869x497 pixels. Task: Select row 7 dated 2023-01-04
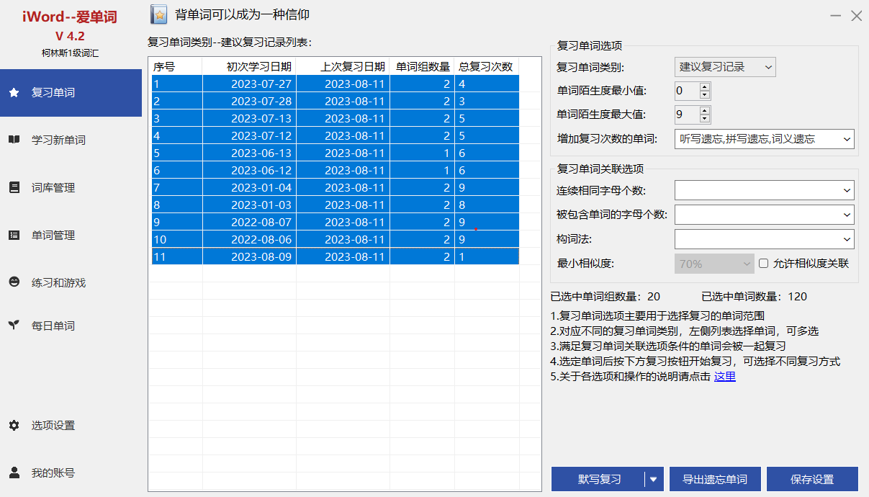[x=335, y=188]
